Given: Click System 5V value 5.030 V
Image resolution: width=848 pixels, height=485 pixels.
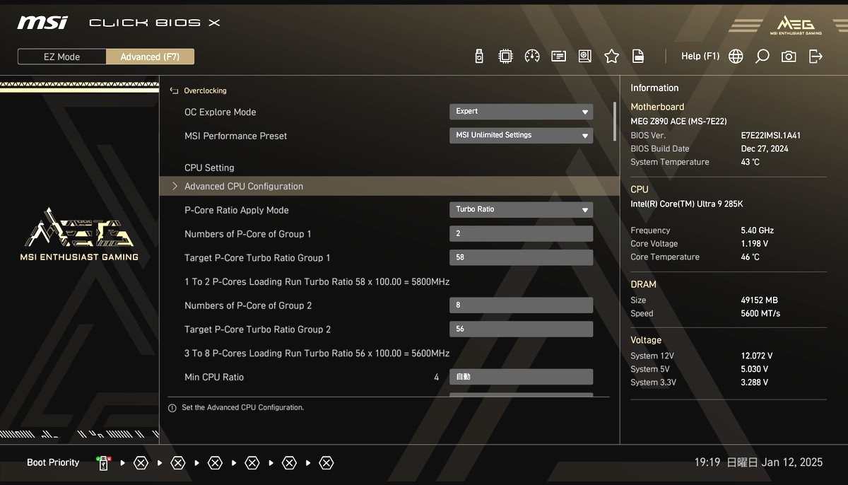Looking at the screenshot, I should 754,369.
